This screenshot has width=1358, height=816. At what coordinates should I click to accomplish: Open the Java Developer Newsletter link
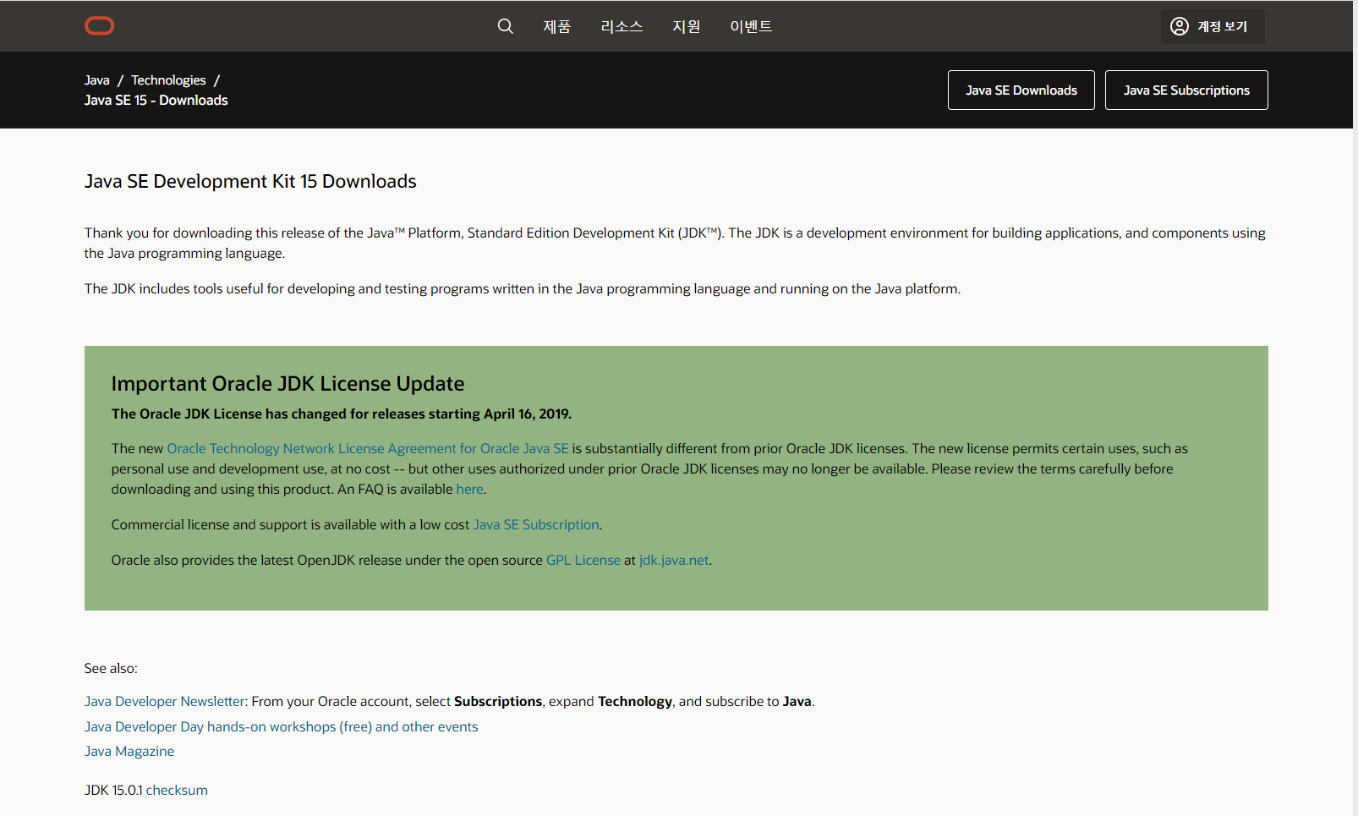165,701
